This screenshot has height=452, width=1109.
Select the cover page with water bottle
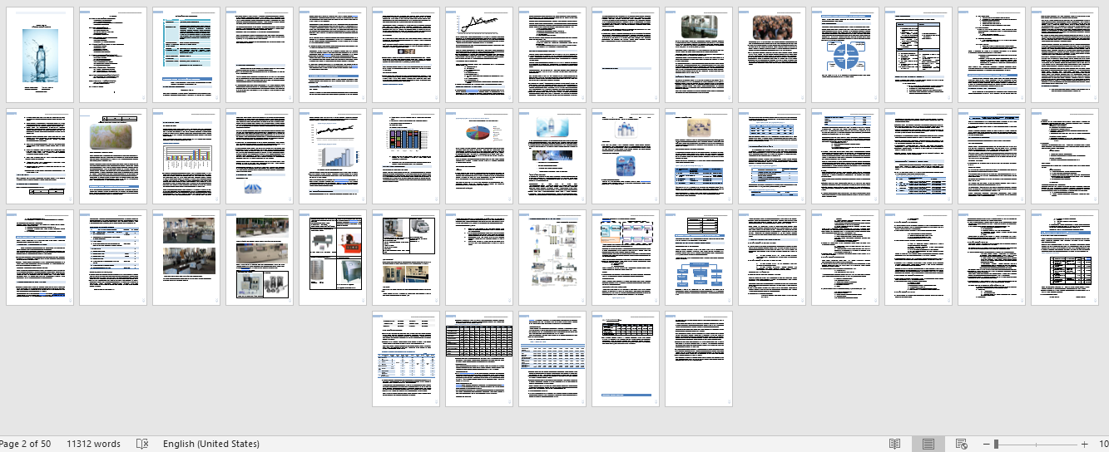tap(40, 55)
